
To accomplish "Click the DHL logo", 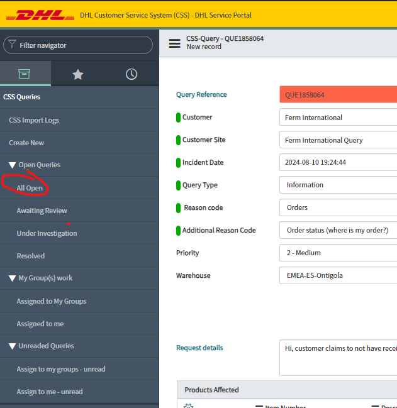I will (x=40, y=15).
